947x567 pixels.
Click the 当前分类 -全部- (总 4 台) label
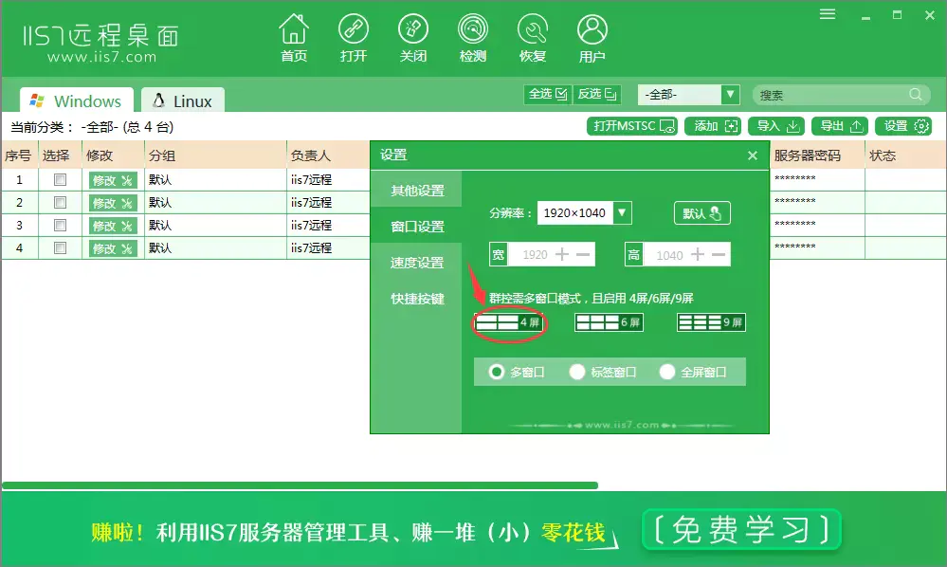(92, 127)
